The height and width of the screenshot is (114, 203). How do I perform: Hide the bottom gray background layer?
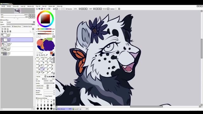(x=2, y=53)
